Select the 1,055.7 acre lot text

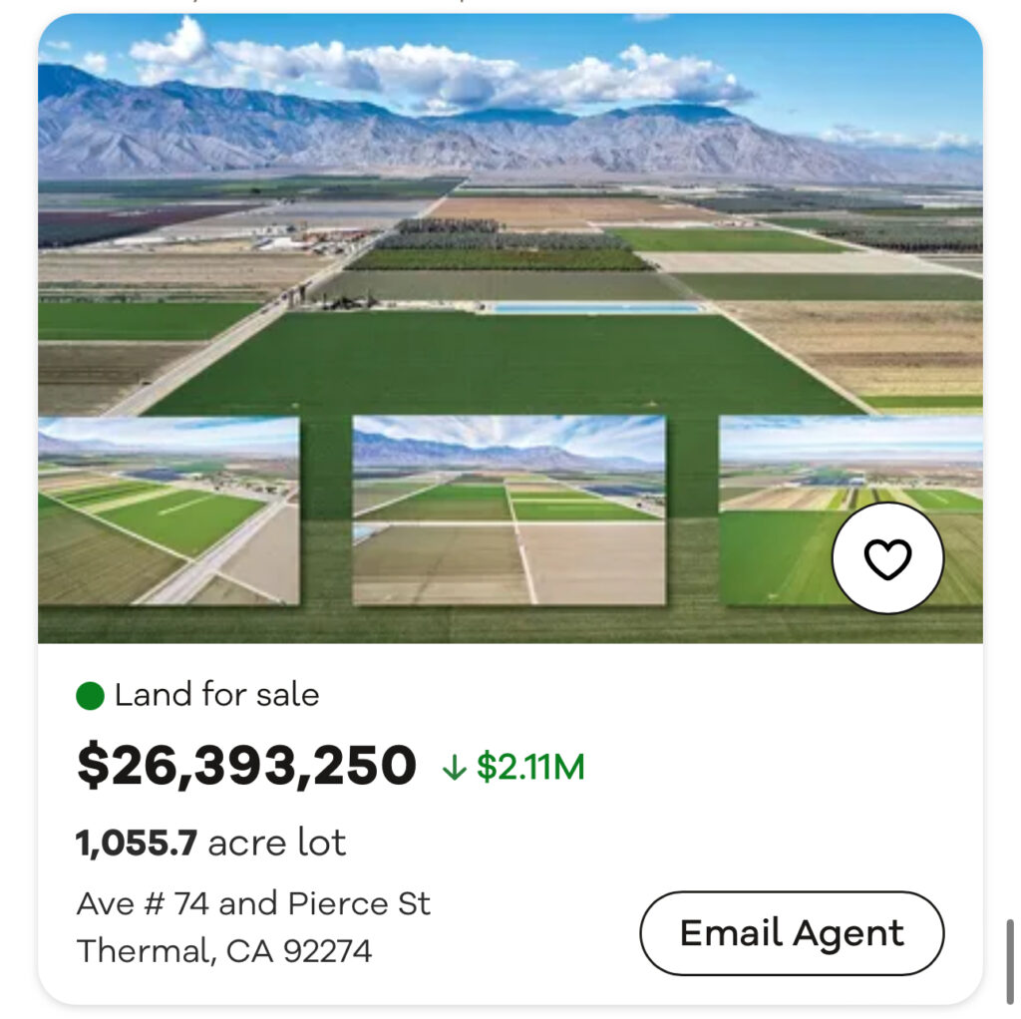211,844
